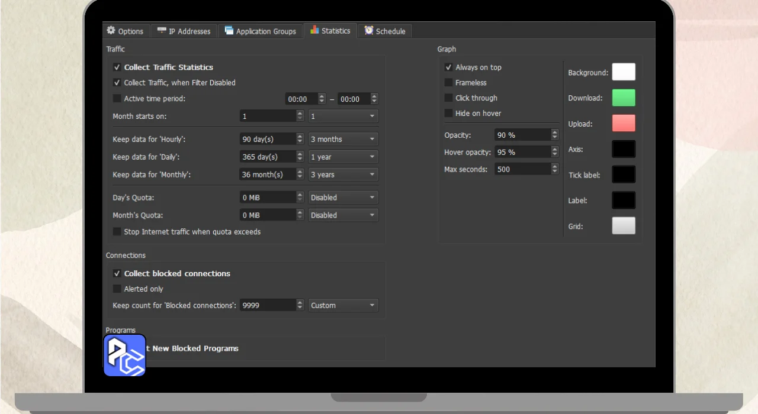This screenshot has width=758, height=414.
Task: Toggle the Alerted only checkbox
Action: coord(117,289)
